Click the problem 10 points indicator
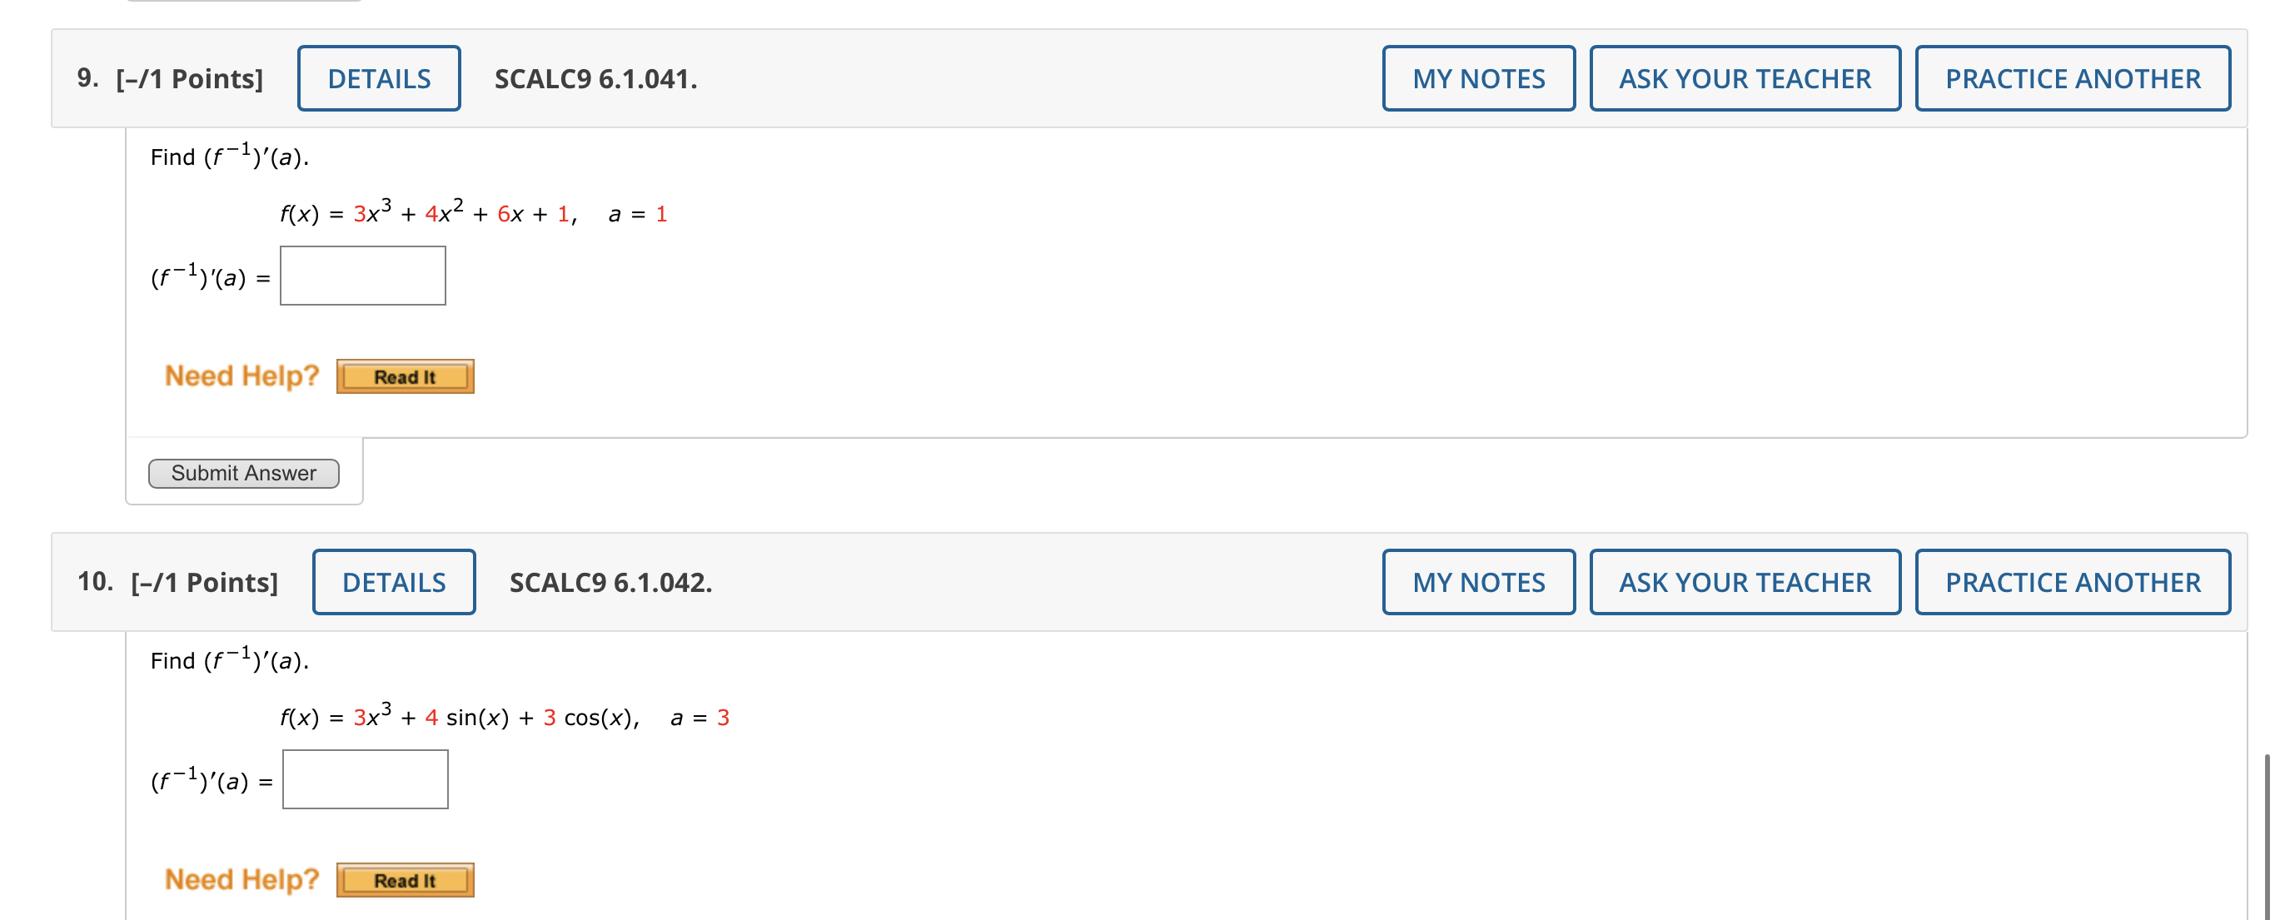 coord(205,582)
